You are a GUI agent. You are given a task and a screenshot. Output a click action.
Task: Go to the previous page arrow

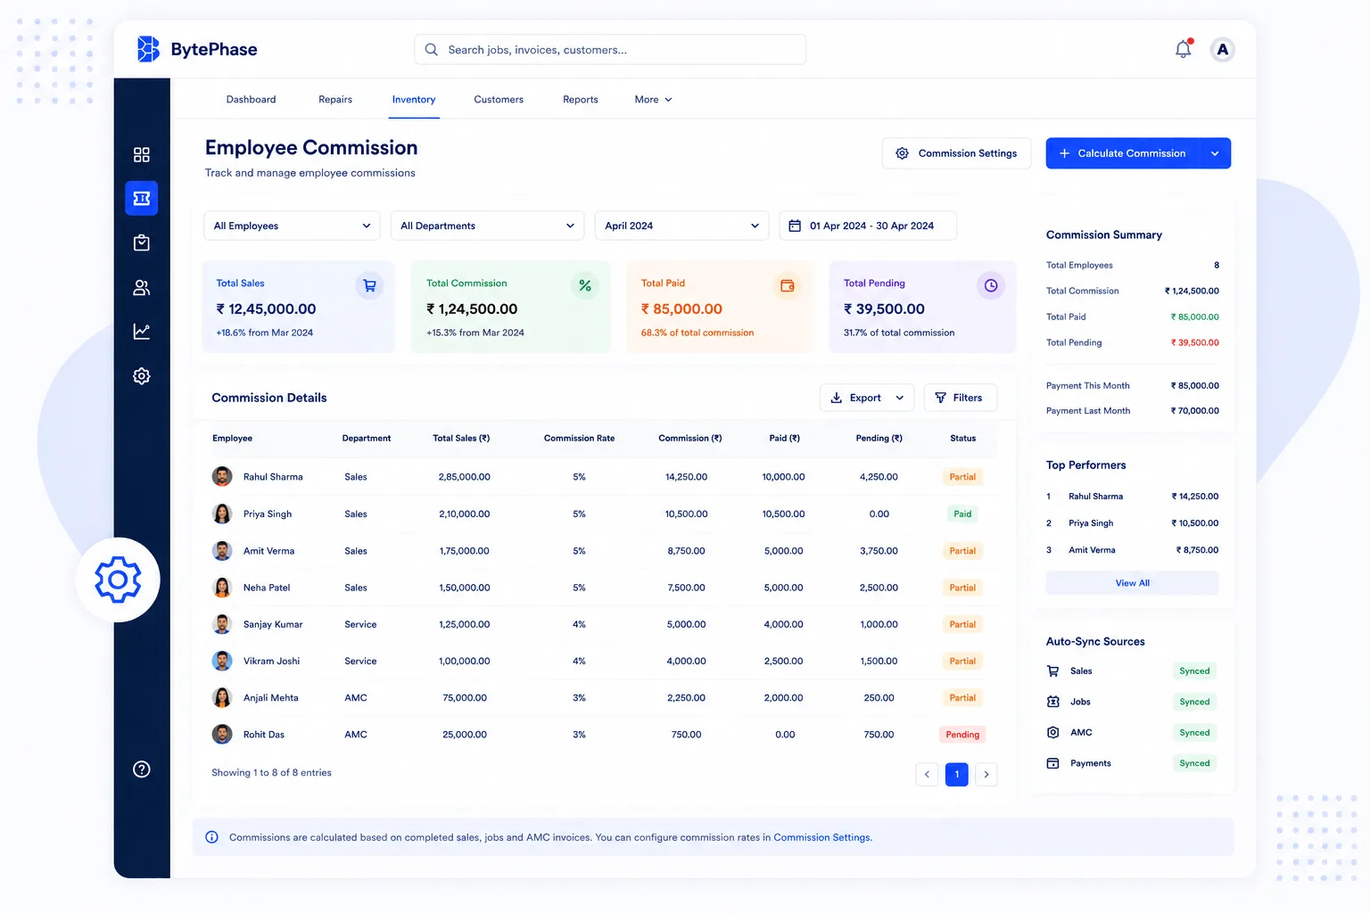coord(927,774)
